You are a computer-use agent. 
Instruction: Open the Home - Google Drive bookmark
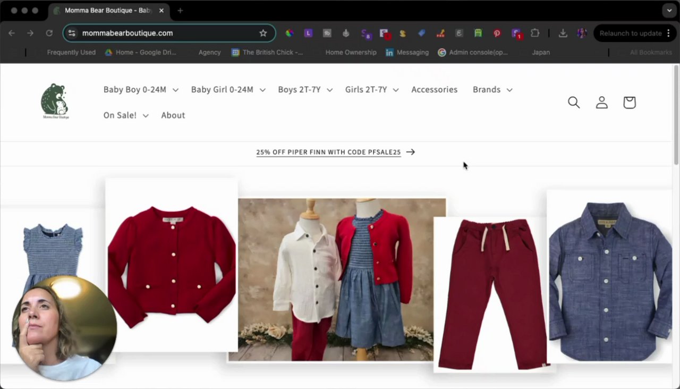tap(141, 52)
